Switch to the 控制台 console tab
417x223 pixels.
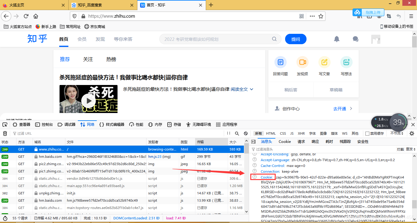[44, 125]
